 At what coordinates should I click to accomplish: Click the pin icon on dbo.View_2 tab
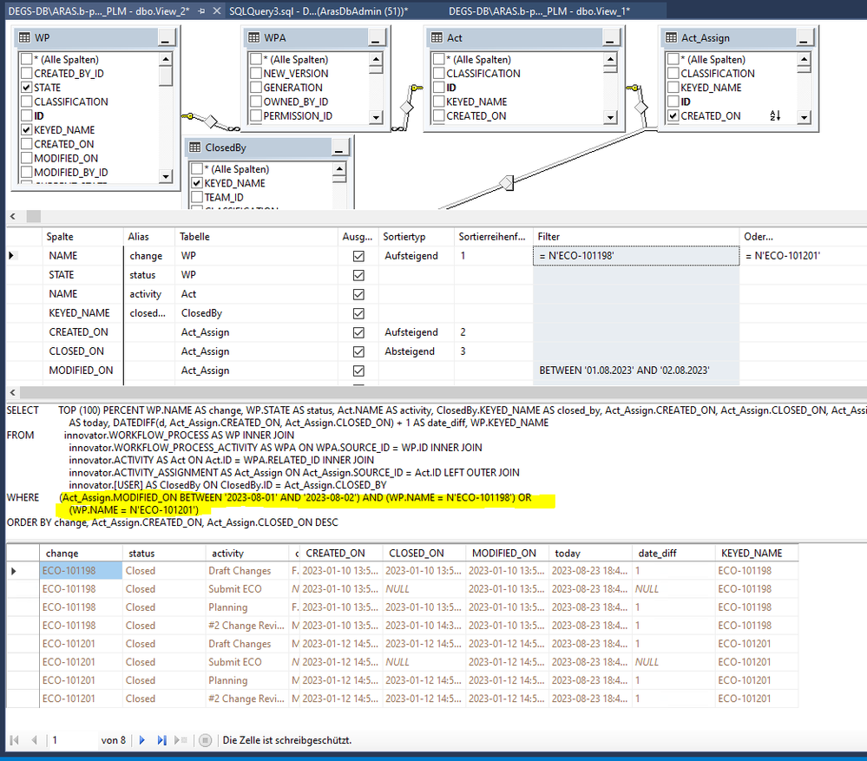pos(201,10)
